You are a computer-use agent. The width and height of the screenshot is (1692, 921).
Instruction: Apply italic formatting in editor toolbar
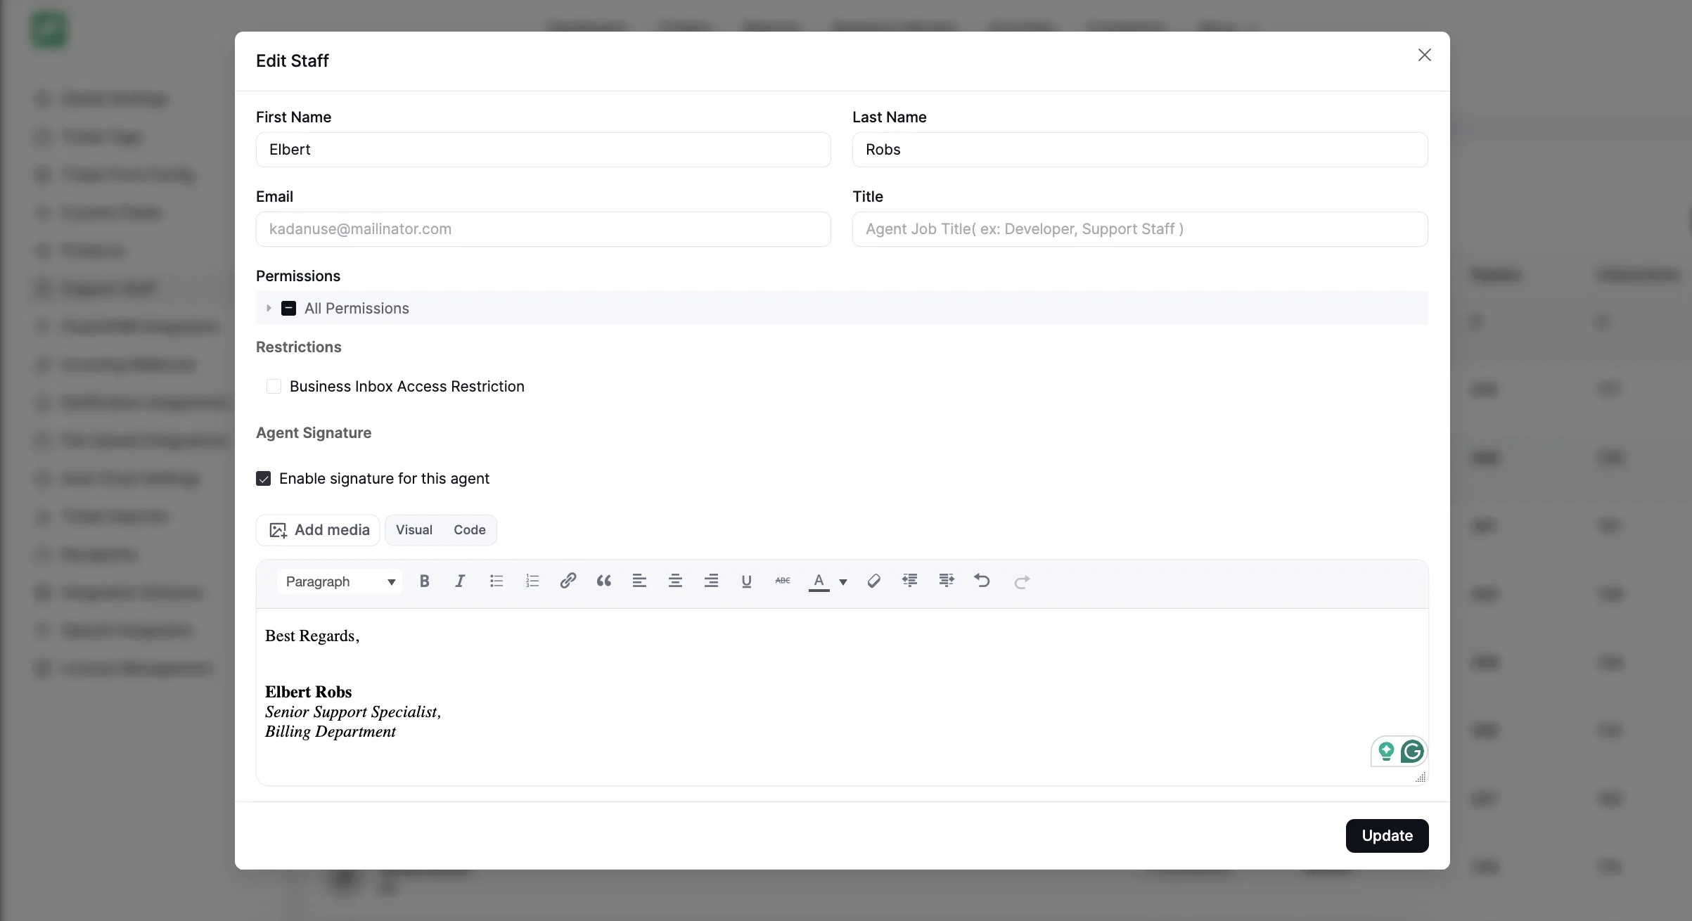(460, 581)
